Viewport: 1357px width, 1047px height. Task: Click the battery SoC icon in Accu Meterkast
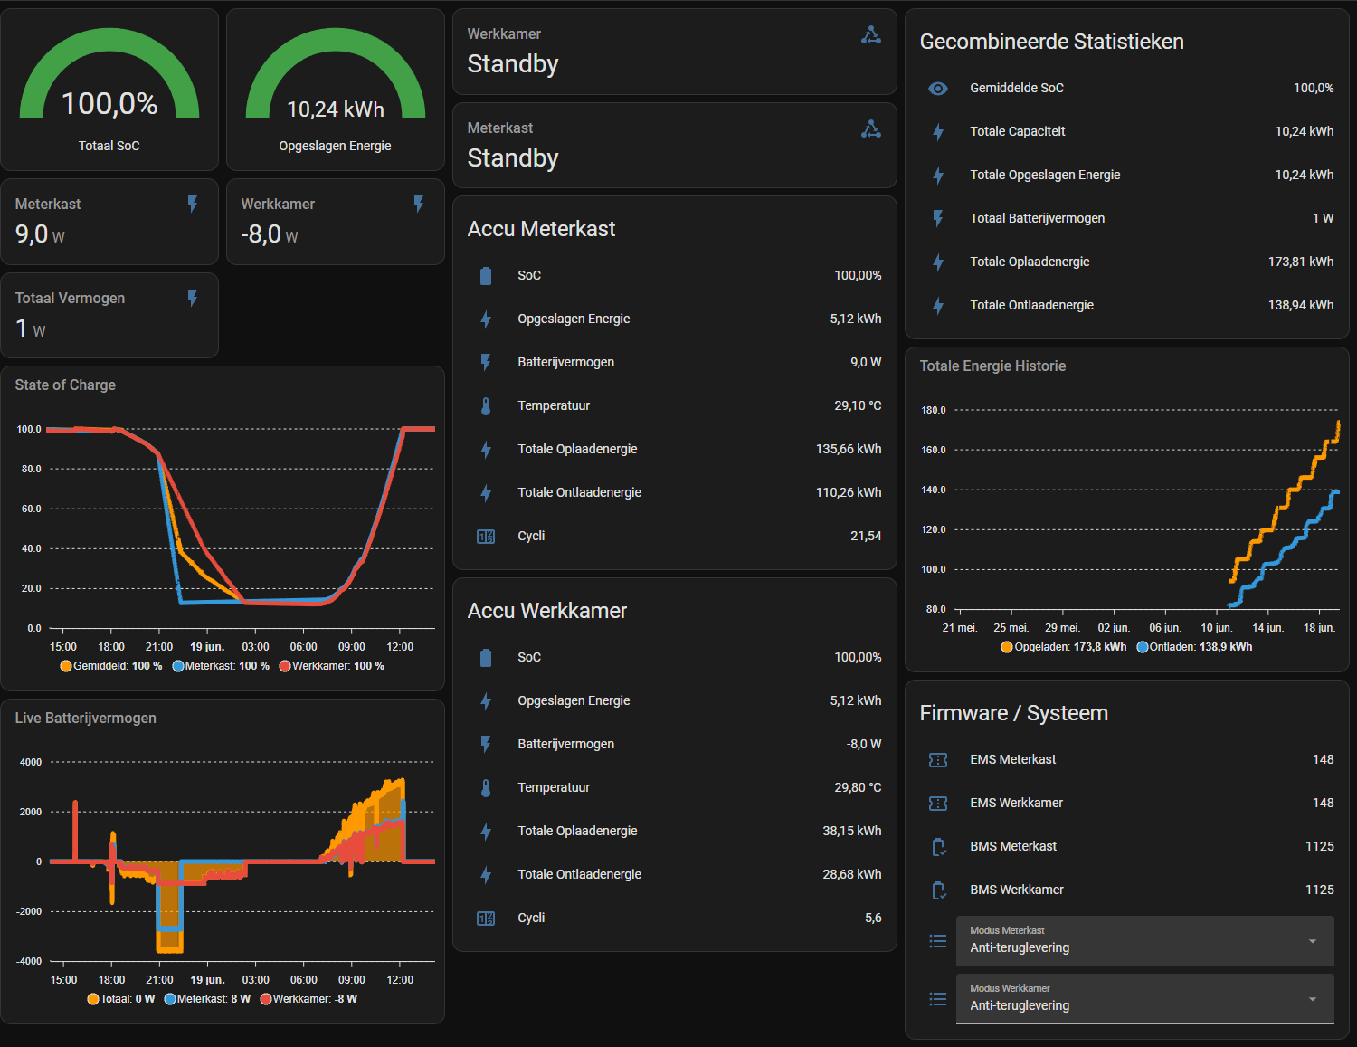coord(486,276)
